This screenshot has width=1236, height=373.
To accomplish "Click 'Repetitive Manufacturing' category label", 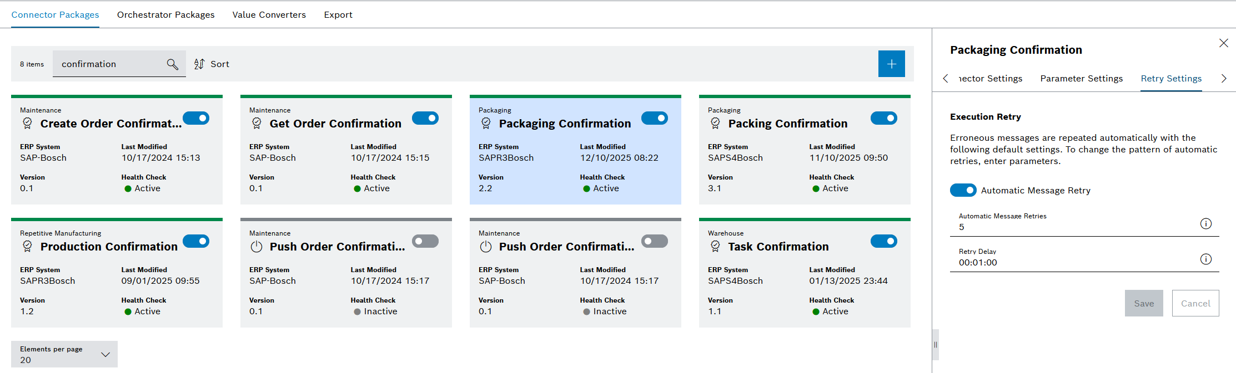I will click(61, 233).
